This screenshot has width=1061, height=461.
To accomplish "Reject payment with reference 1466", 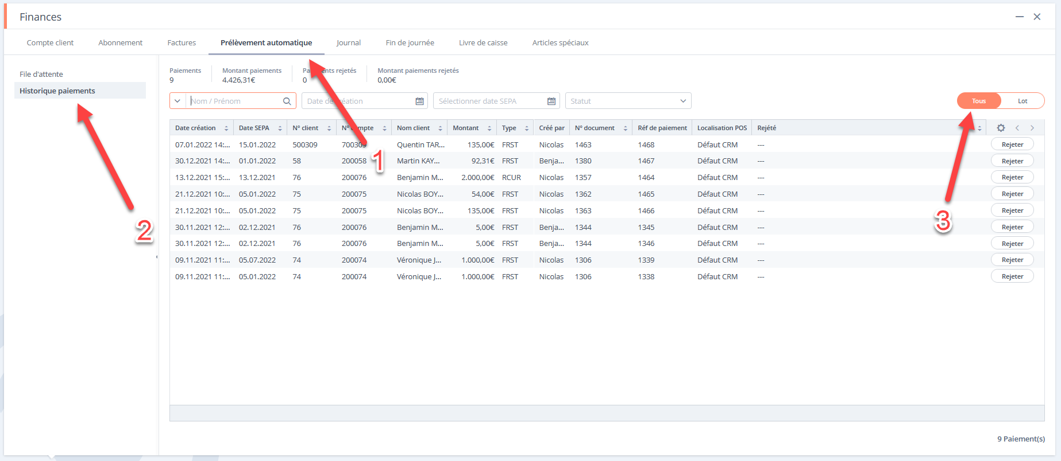I will [1012, 210].
